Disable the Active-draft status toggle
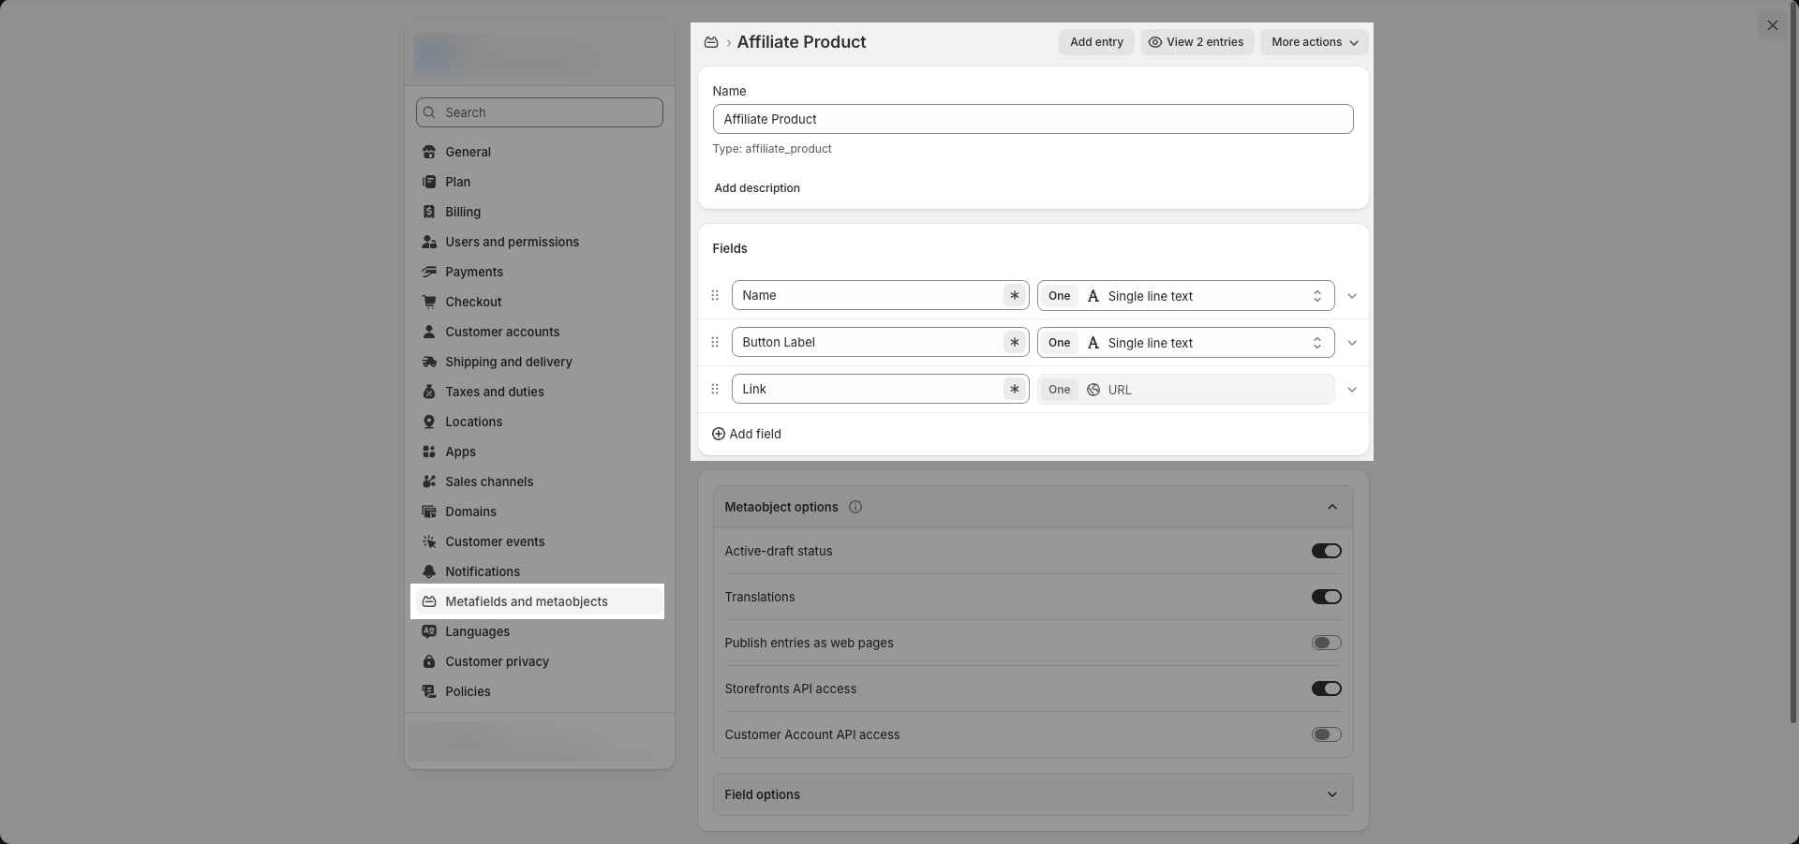Image resolution: width=1799 pixels, height=844 pixels. [1326, 551]
